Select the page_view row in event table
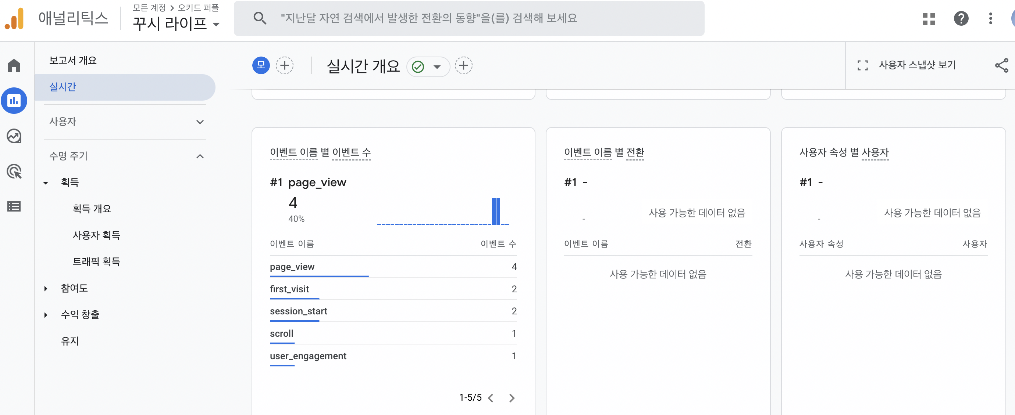This screenshot has height=415, width=1015. coord(393,267)
